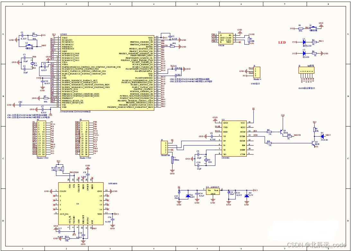
Task: Pick the U3 AMS1117 voltage regulator
Action: pyautogui.click(x=213, y=192)
